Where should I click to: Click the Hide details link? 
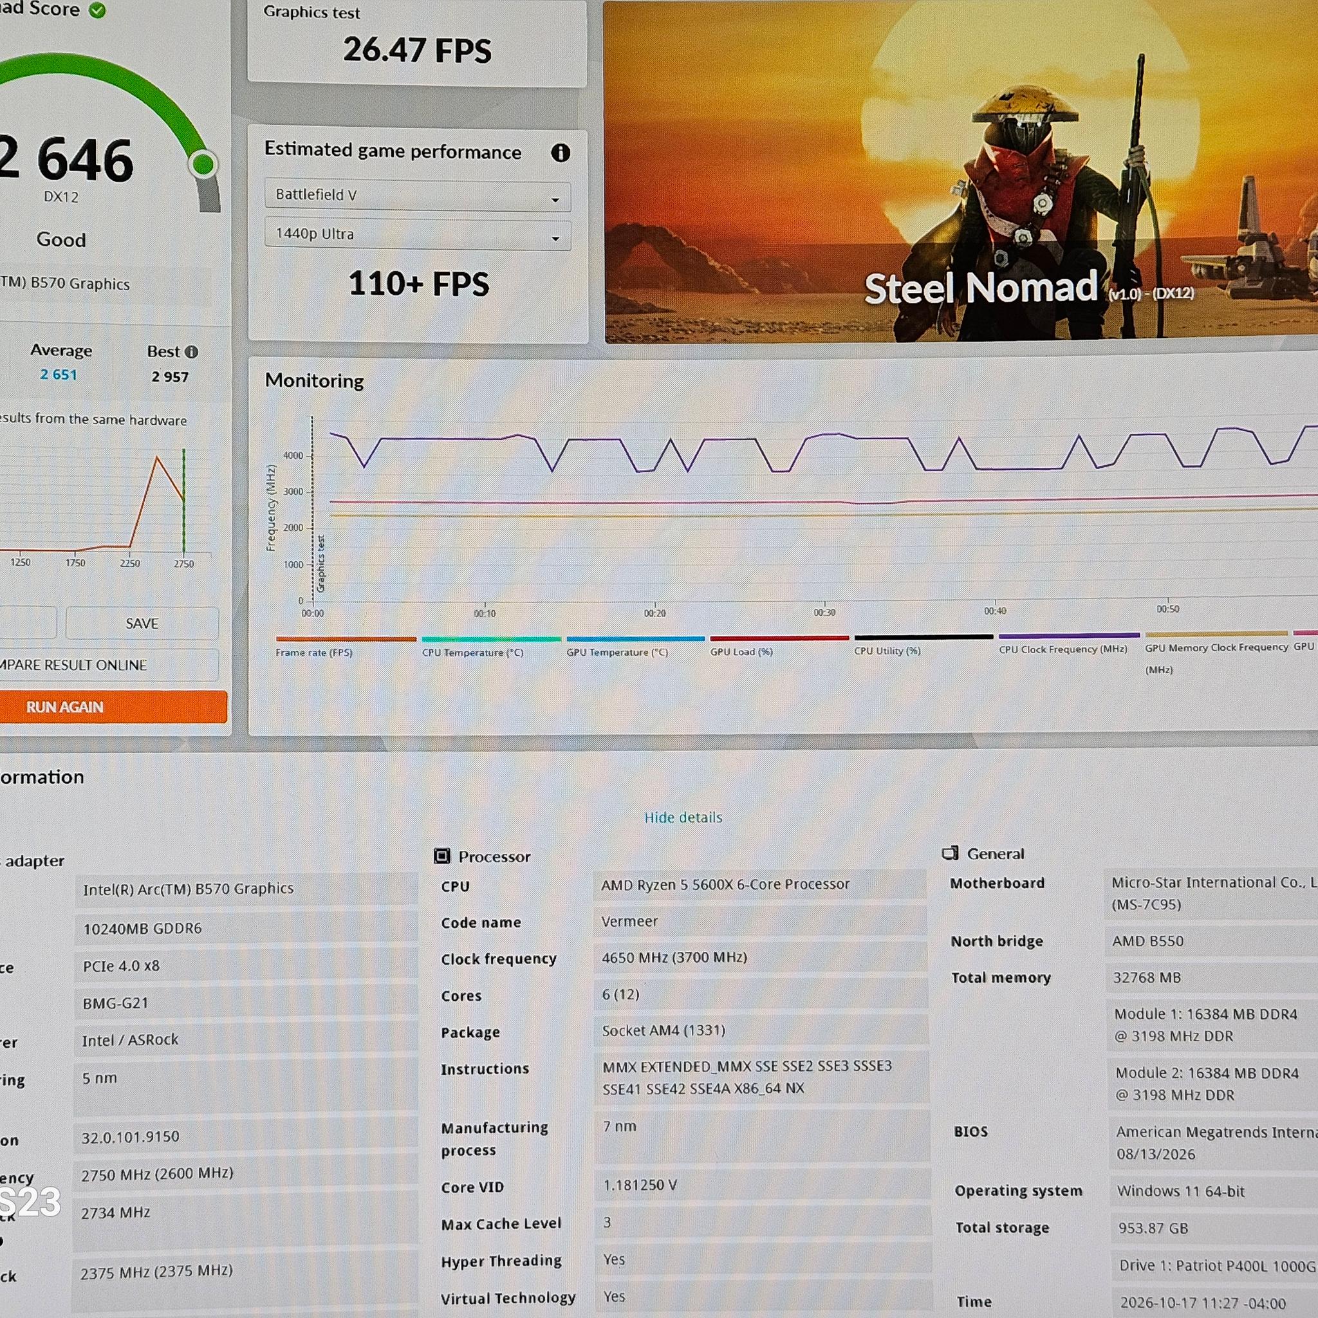683,817
